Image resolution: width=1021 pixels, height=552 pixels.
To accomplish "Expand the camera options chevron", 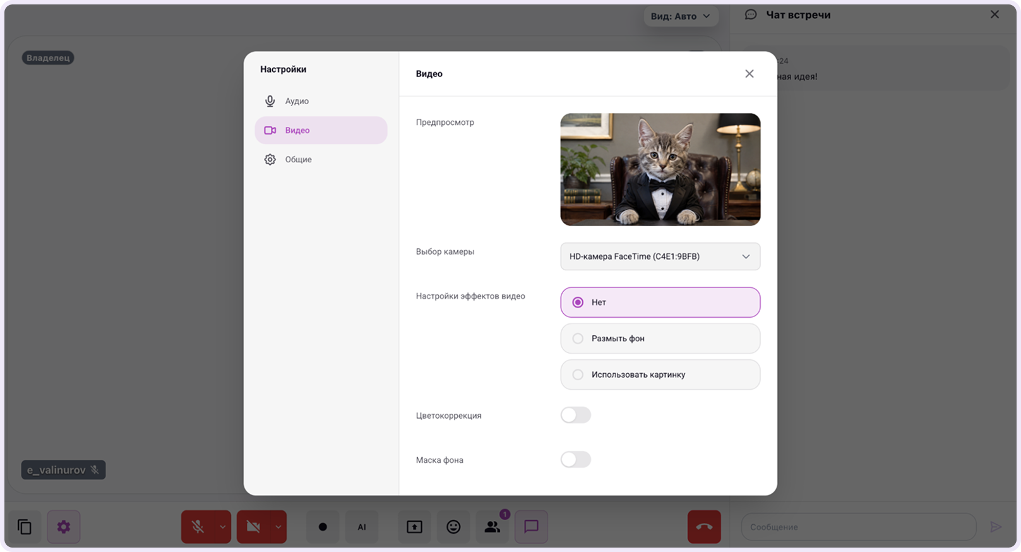I will 278,527.
